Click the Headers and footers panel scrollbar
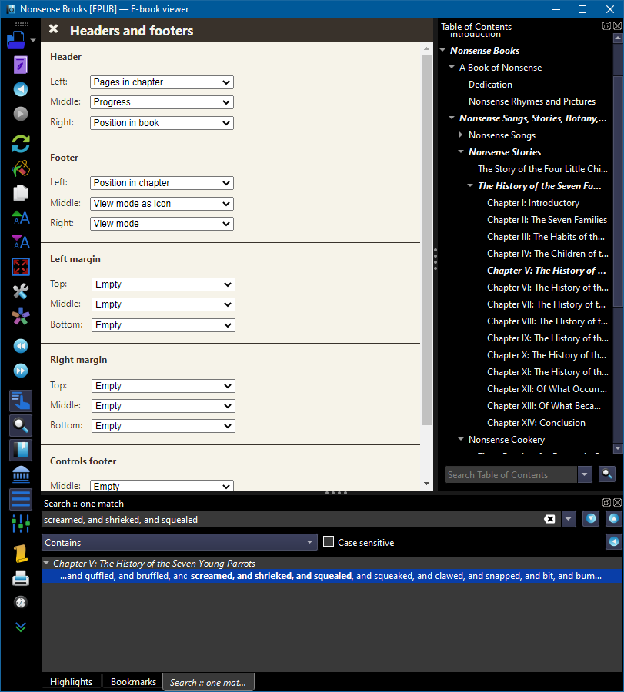This screenshot has height=692, width=624. pos(426,240)
